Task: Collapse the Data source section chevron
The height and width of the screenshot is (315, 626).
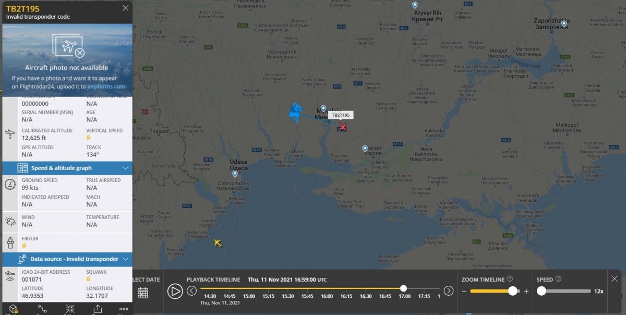Action: point(125,259)
